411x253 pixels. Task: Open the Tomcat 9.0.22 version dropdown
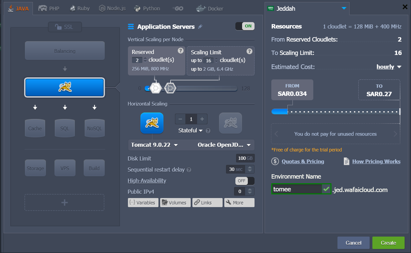click(x=154, y=145)
